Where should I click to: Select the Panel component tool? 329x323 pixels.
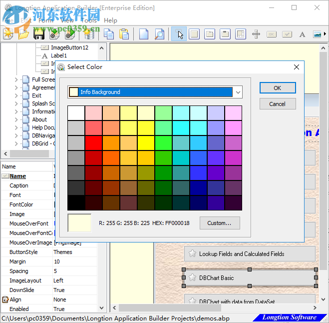[194, 34]
